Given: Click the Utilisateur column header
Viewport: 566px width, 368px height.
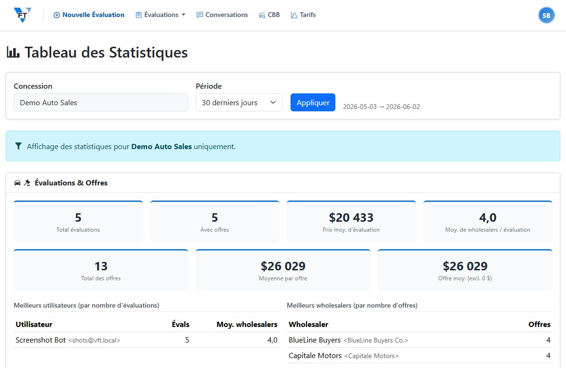Looking at the screenshot, I should 34,324.
